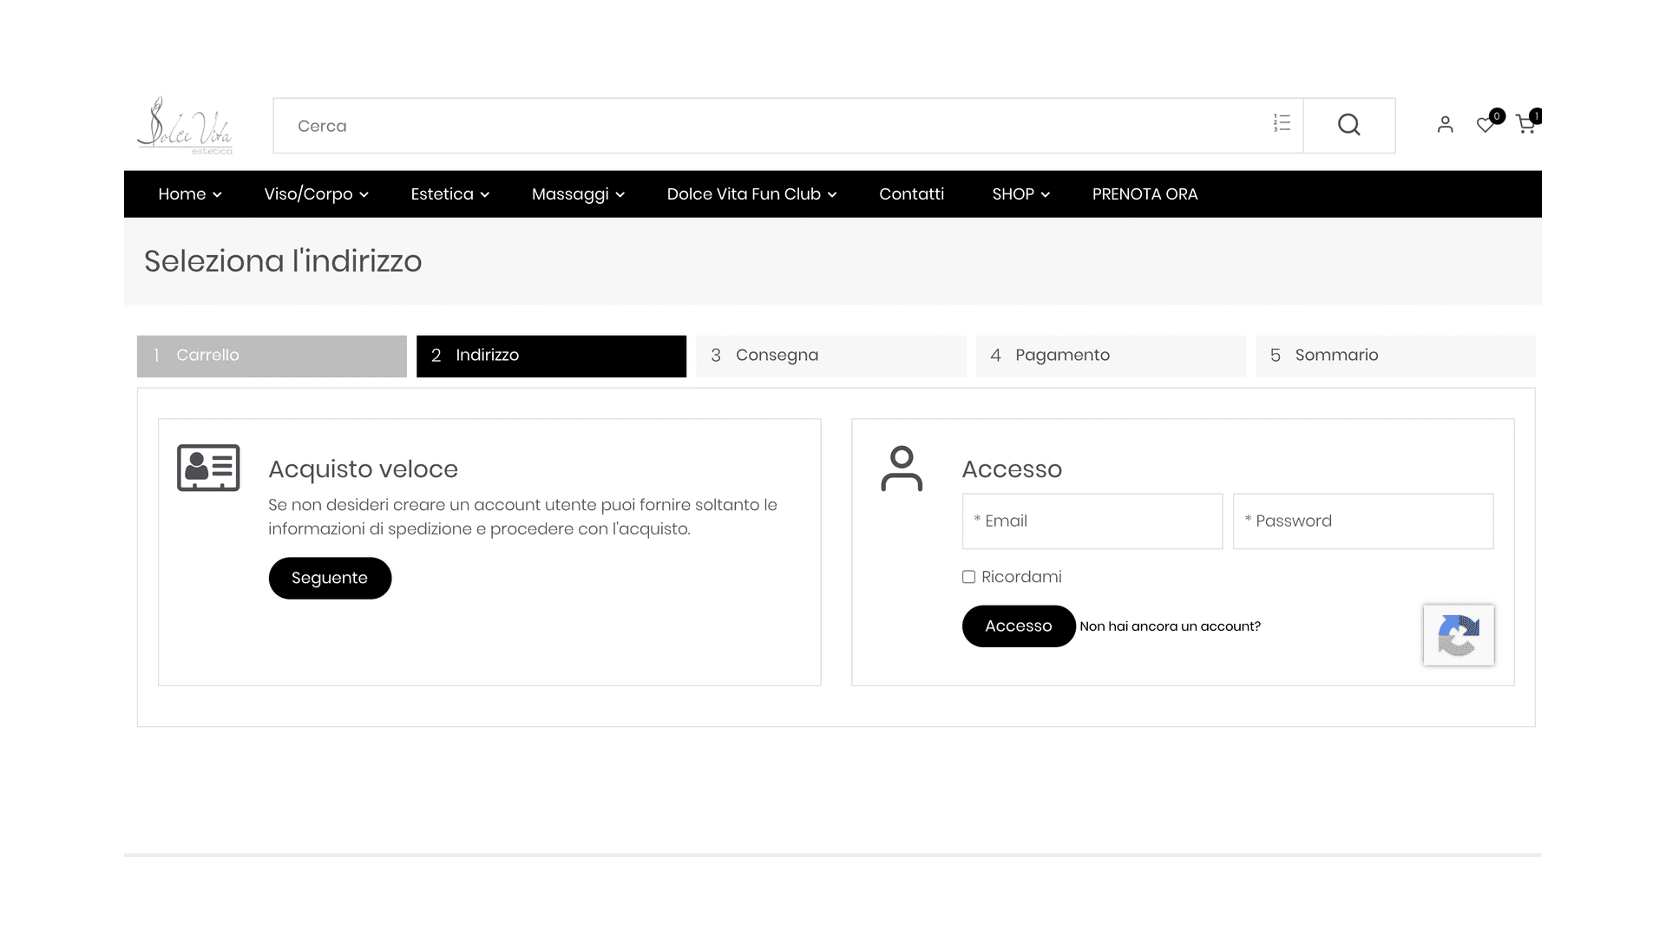
Task: Expand the Home menu dropdown
Action: (x=190, y=194)
